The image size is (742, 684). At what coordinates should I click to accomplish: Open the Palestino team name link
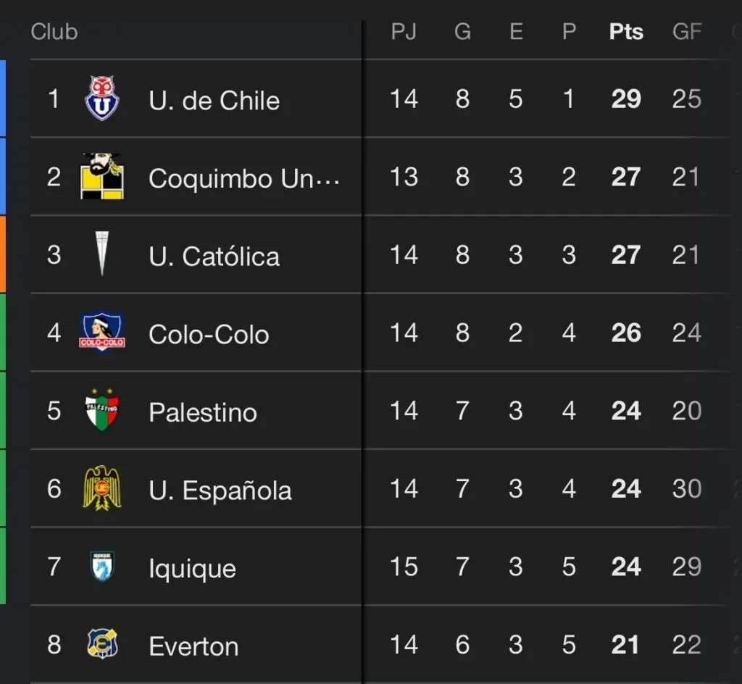[203, 412]
